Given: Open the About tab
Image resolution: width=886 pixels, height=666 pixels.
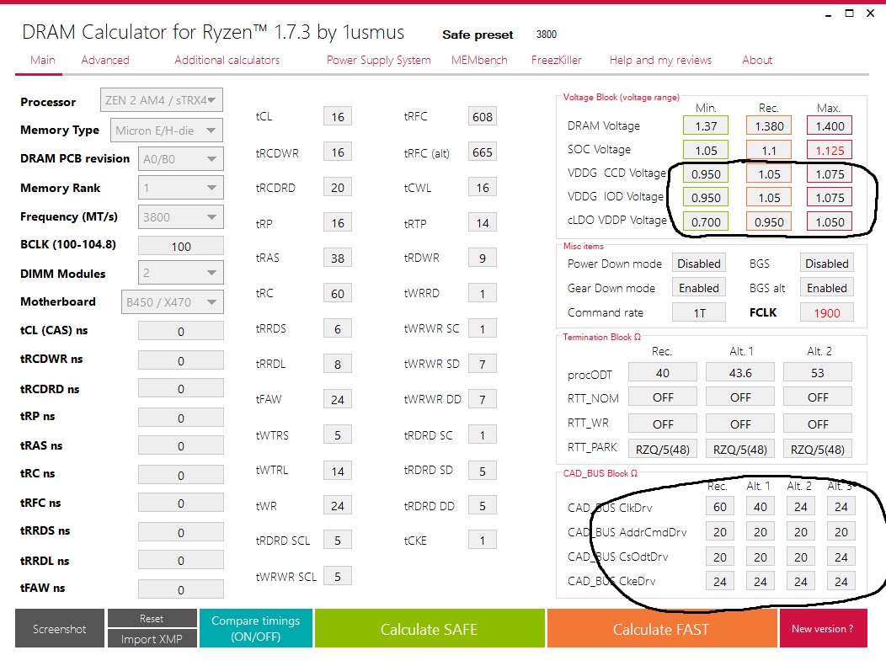Looking at the screenshot, I should pos(757,60).
